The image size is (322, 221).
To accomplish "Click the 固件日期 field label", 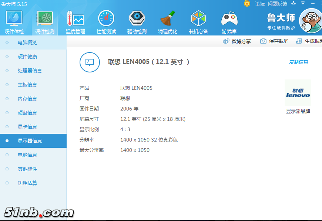I will pos(89,109).
